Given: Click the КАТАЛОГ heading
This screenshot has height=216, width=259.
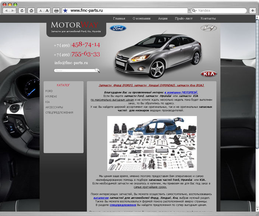Looking at the screenshot, I should coord(63,85).
